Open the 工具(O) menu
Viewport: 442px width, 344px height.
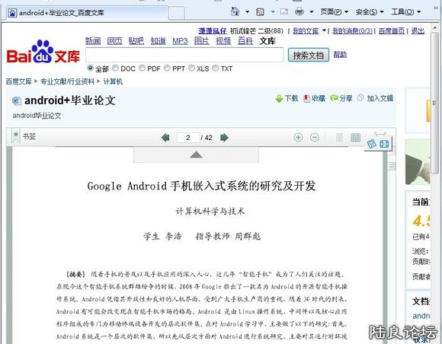click(x=406, y=12)
